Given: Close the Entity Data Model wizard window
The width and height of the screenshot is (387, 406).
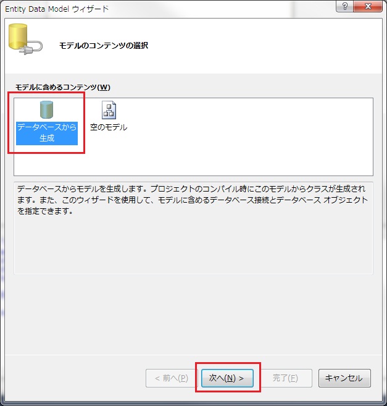Looking at the screenshot, I should (x=368, y=6).
